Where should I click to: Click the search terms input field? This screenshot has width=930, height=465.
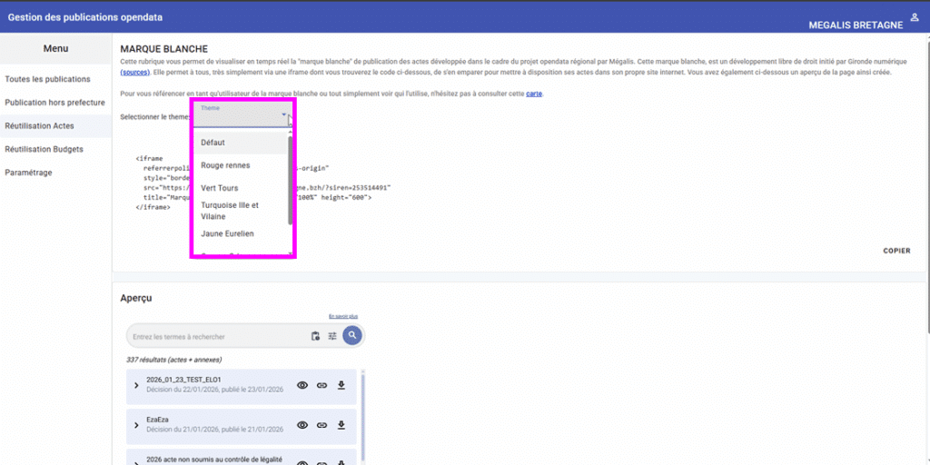[218, 337]
